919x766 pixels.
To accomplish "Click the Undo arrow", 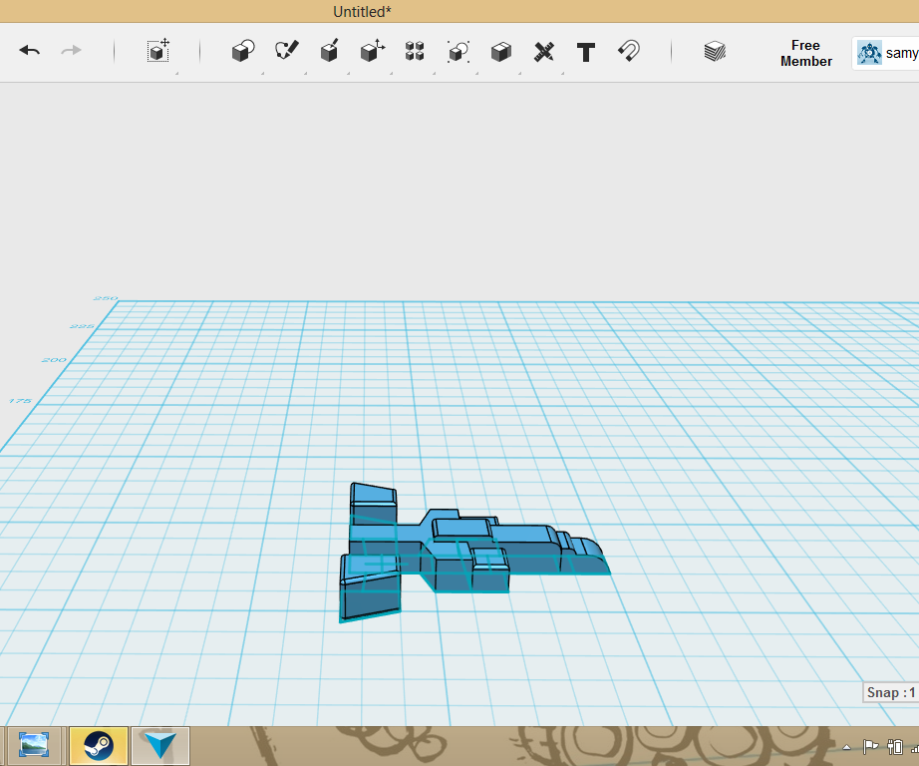I will tap(29, 51).
